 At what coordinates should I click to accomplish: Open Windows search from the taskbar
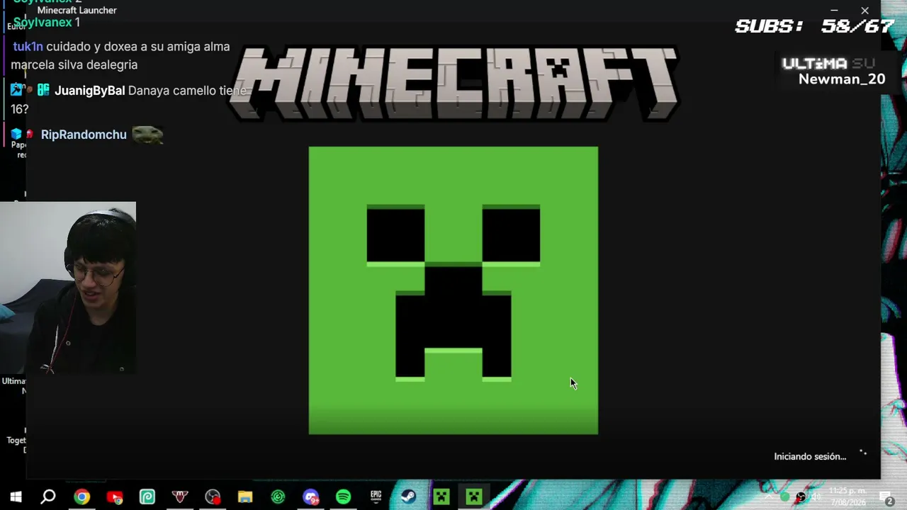(48, 497)
